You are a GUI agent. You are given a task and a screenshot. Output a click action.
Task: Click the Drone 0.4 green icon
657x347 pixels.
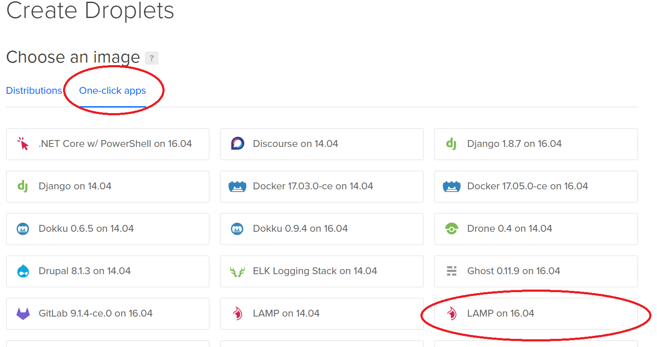(451, 229)
